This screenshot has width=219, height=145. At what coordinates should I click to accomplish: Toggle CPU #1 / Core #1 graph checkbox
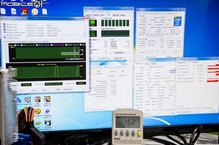[x=22, y=45]
